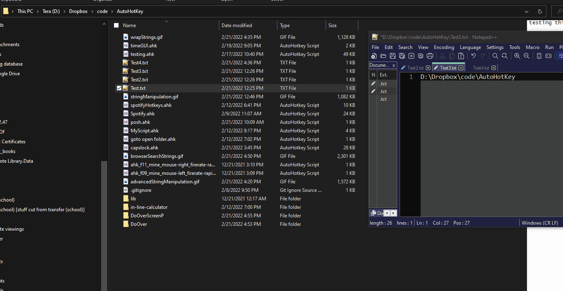Viewport: 563px width, 291px height.
Task: Click the New file icon in Notepad++ toolbar
Action: [374, 56]
